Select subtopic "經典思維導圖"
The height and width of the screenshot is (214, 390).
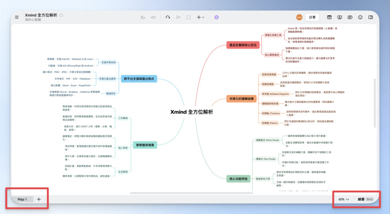(x=269, y=75)
